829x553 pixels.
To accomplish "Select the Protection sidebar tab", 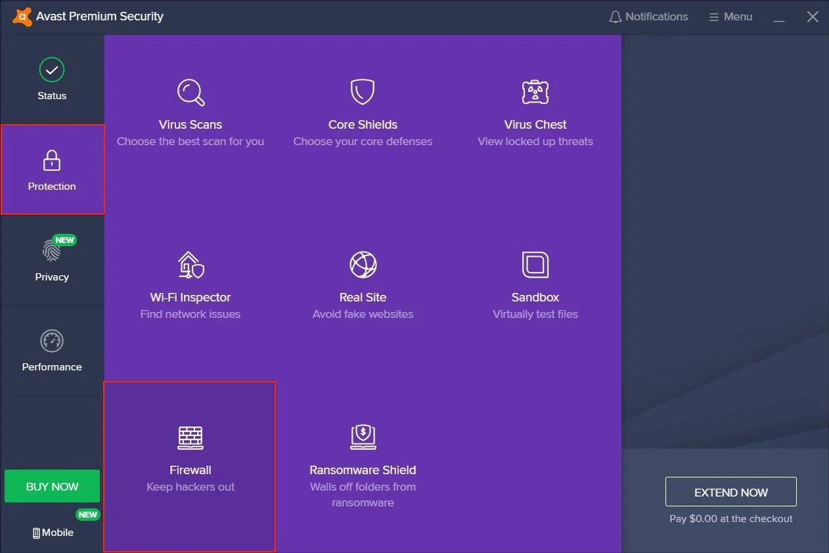I will (52, 169).
